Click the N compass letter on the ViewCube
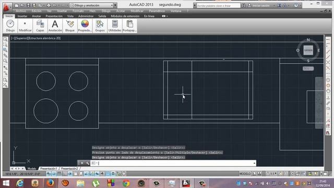 point(308,40)
